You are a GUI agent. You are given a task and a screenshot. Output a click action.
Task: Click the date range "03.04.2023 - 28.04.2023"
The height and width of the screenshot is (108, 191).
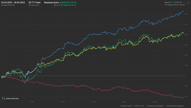(x=13, y=2)
